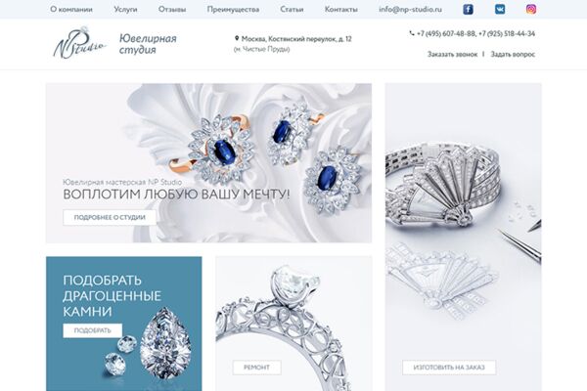Open the 'О компании' menu item
Image resolution: width=587 pixels, height=391 pixels.
click(71, 10)
